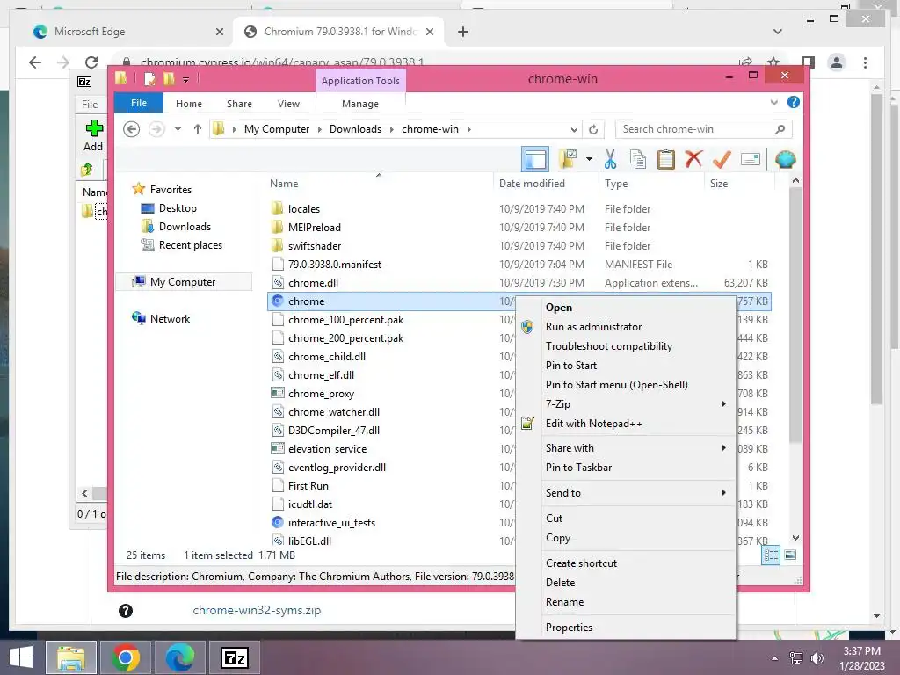
Task: Click the Explorer Back arrow button
Action: (132, 129)
